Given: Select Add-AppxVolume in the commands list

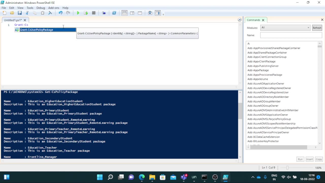Looking at the screenshot, I should tap(258, 79).
